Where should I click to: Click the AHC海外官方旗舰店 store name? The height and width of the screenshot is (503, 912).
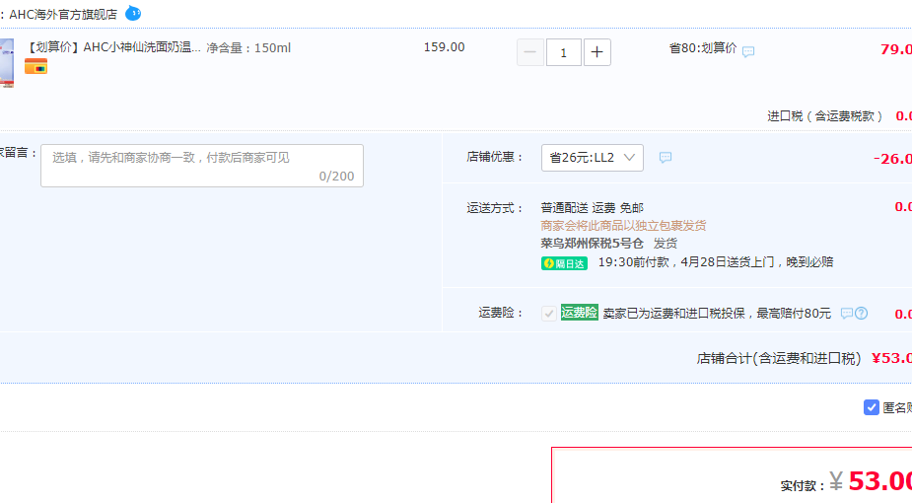pyautogui.click(x=63, y=15)
